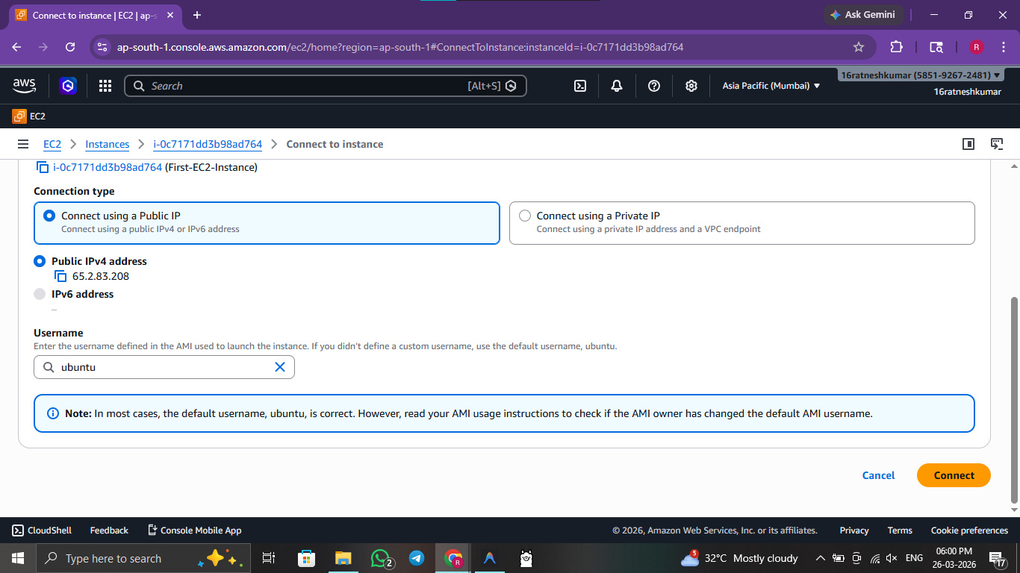
Task: Copy the public IPv4 address 65.2.83.208
Action: pos(60,277)
